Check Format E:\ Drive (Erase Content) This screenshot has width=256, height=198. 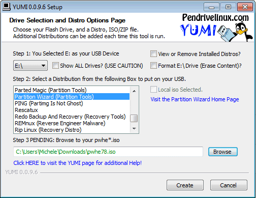[153, 66]
